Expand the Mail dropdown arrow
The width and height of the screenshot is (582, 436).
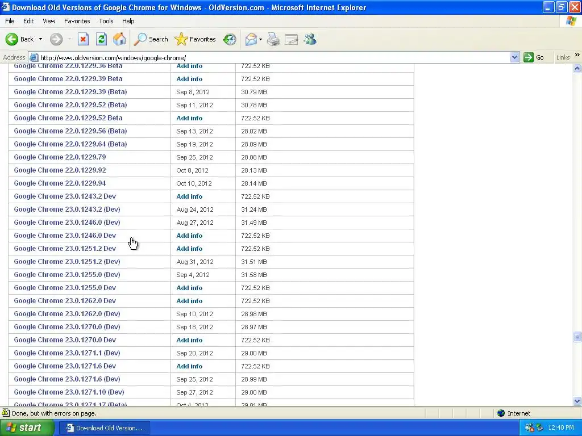pyautogui.click(x=260, y=39)
